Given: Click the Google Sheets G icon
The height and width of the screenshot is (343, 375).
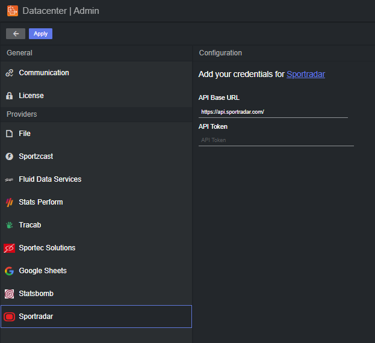Looking at the screenshot, I should click(x=9, y=271).
